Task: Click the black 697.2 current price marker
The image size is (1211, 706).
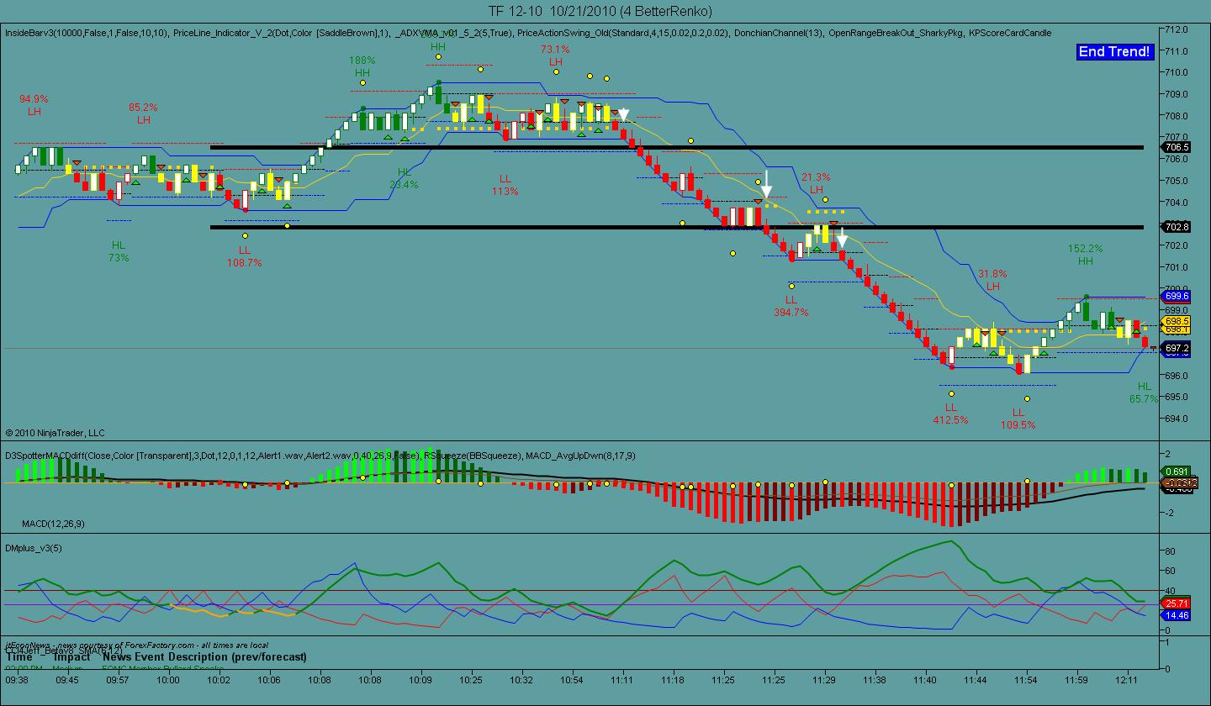Action: (x=1176, y=348)
